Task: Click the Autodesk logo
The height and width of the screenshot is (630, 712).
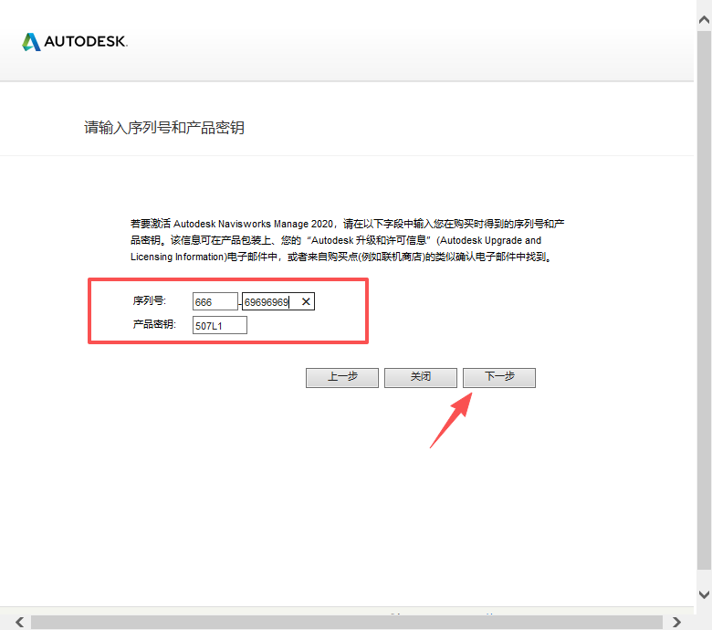Action: [x=75, y=42]
